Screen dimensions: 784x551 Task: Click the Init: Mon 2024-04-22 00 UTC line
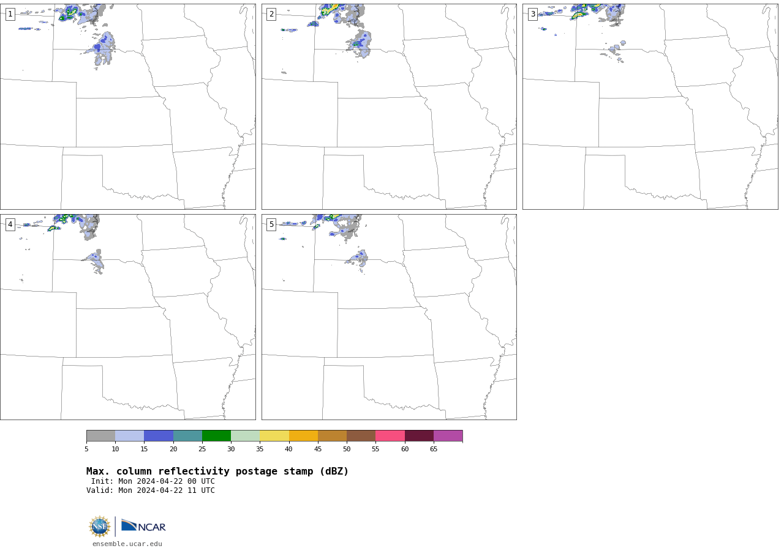pyautogui.click(x=153, y=481)
